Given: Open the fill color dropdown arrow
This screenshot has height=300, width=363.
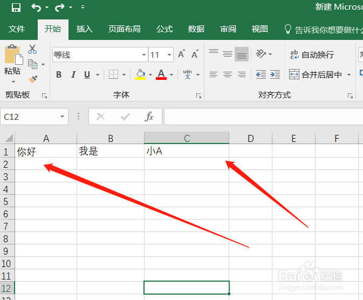Looking at the screenshot, I should click(x=150, y=74).
